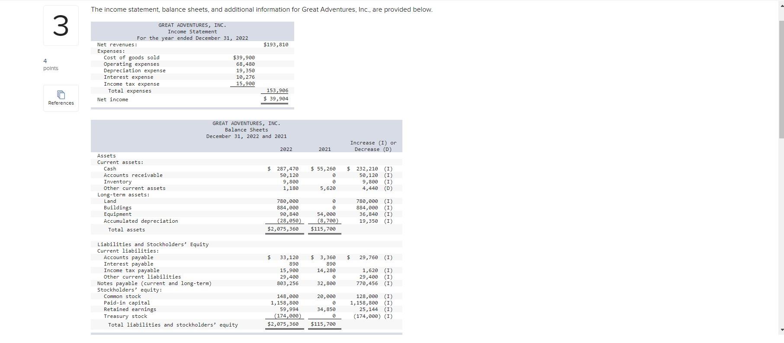Click Depreciation expense amount 19,350
This screenshot has height=343, width=784.
[x=245, y=71]
